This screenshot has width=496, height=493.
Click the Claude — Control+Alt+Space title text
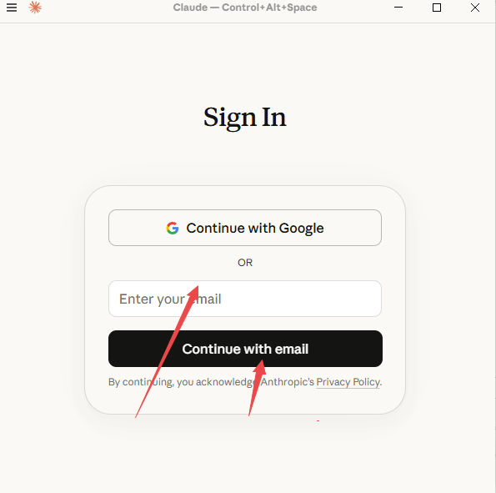[245, 8]
